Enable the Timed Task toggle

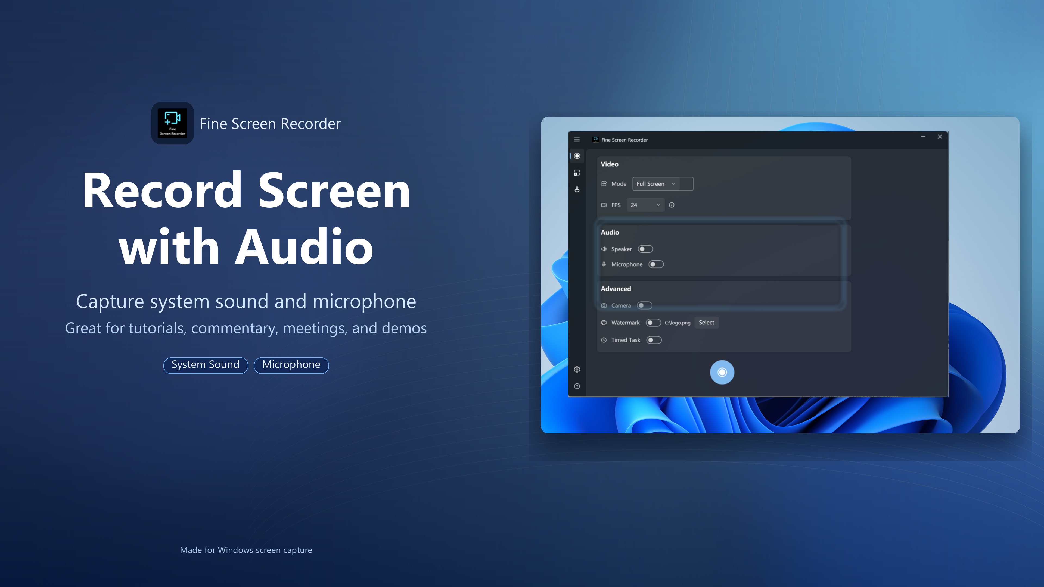[654, 340]
